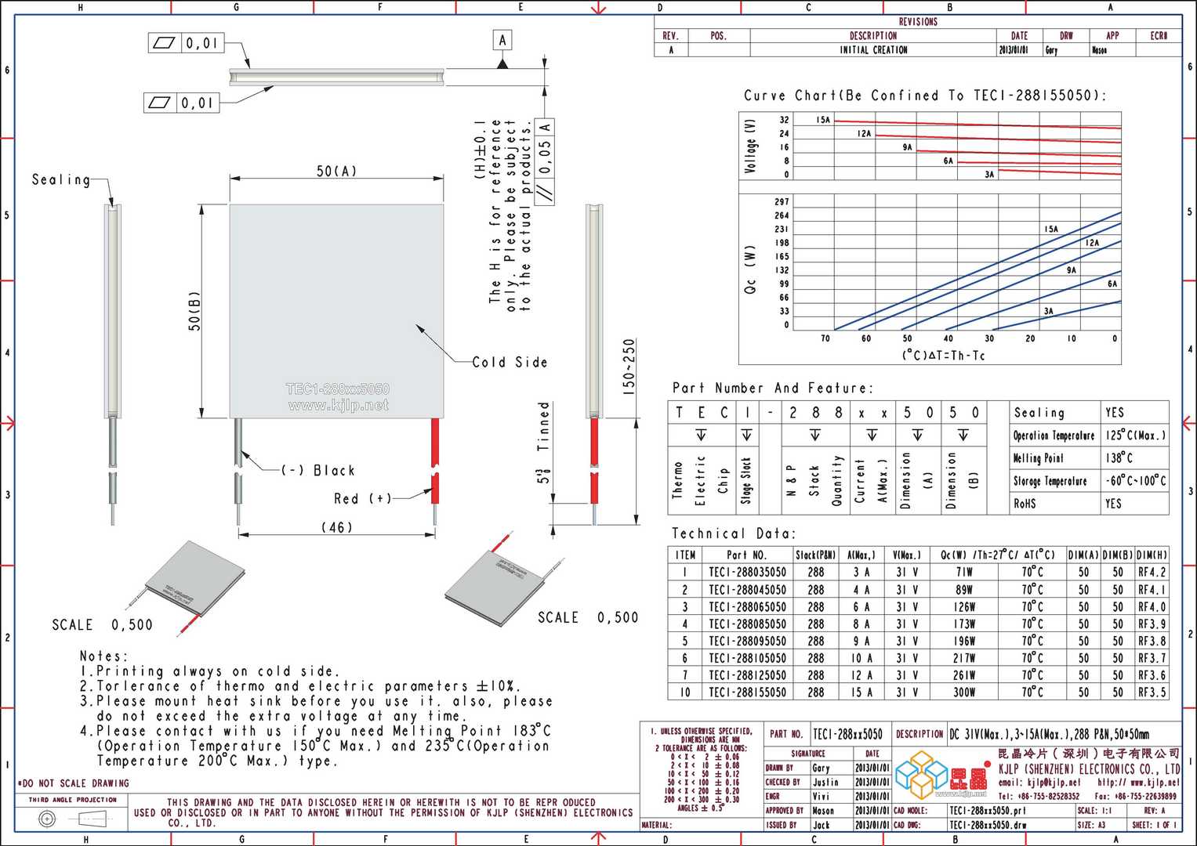
Task: Click the 'Voltage (V)' axis label
Action: pos(751,146)
